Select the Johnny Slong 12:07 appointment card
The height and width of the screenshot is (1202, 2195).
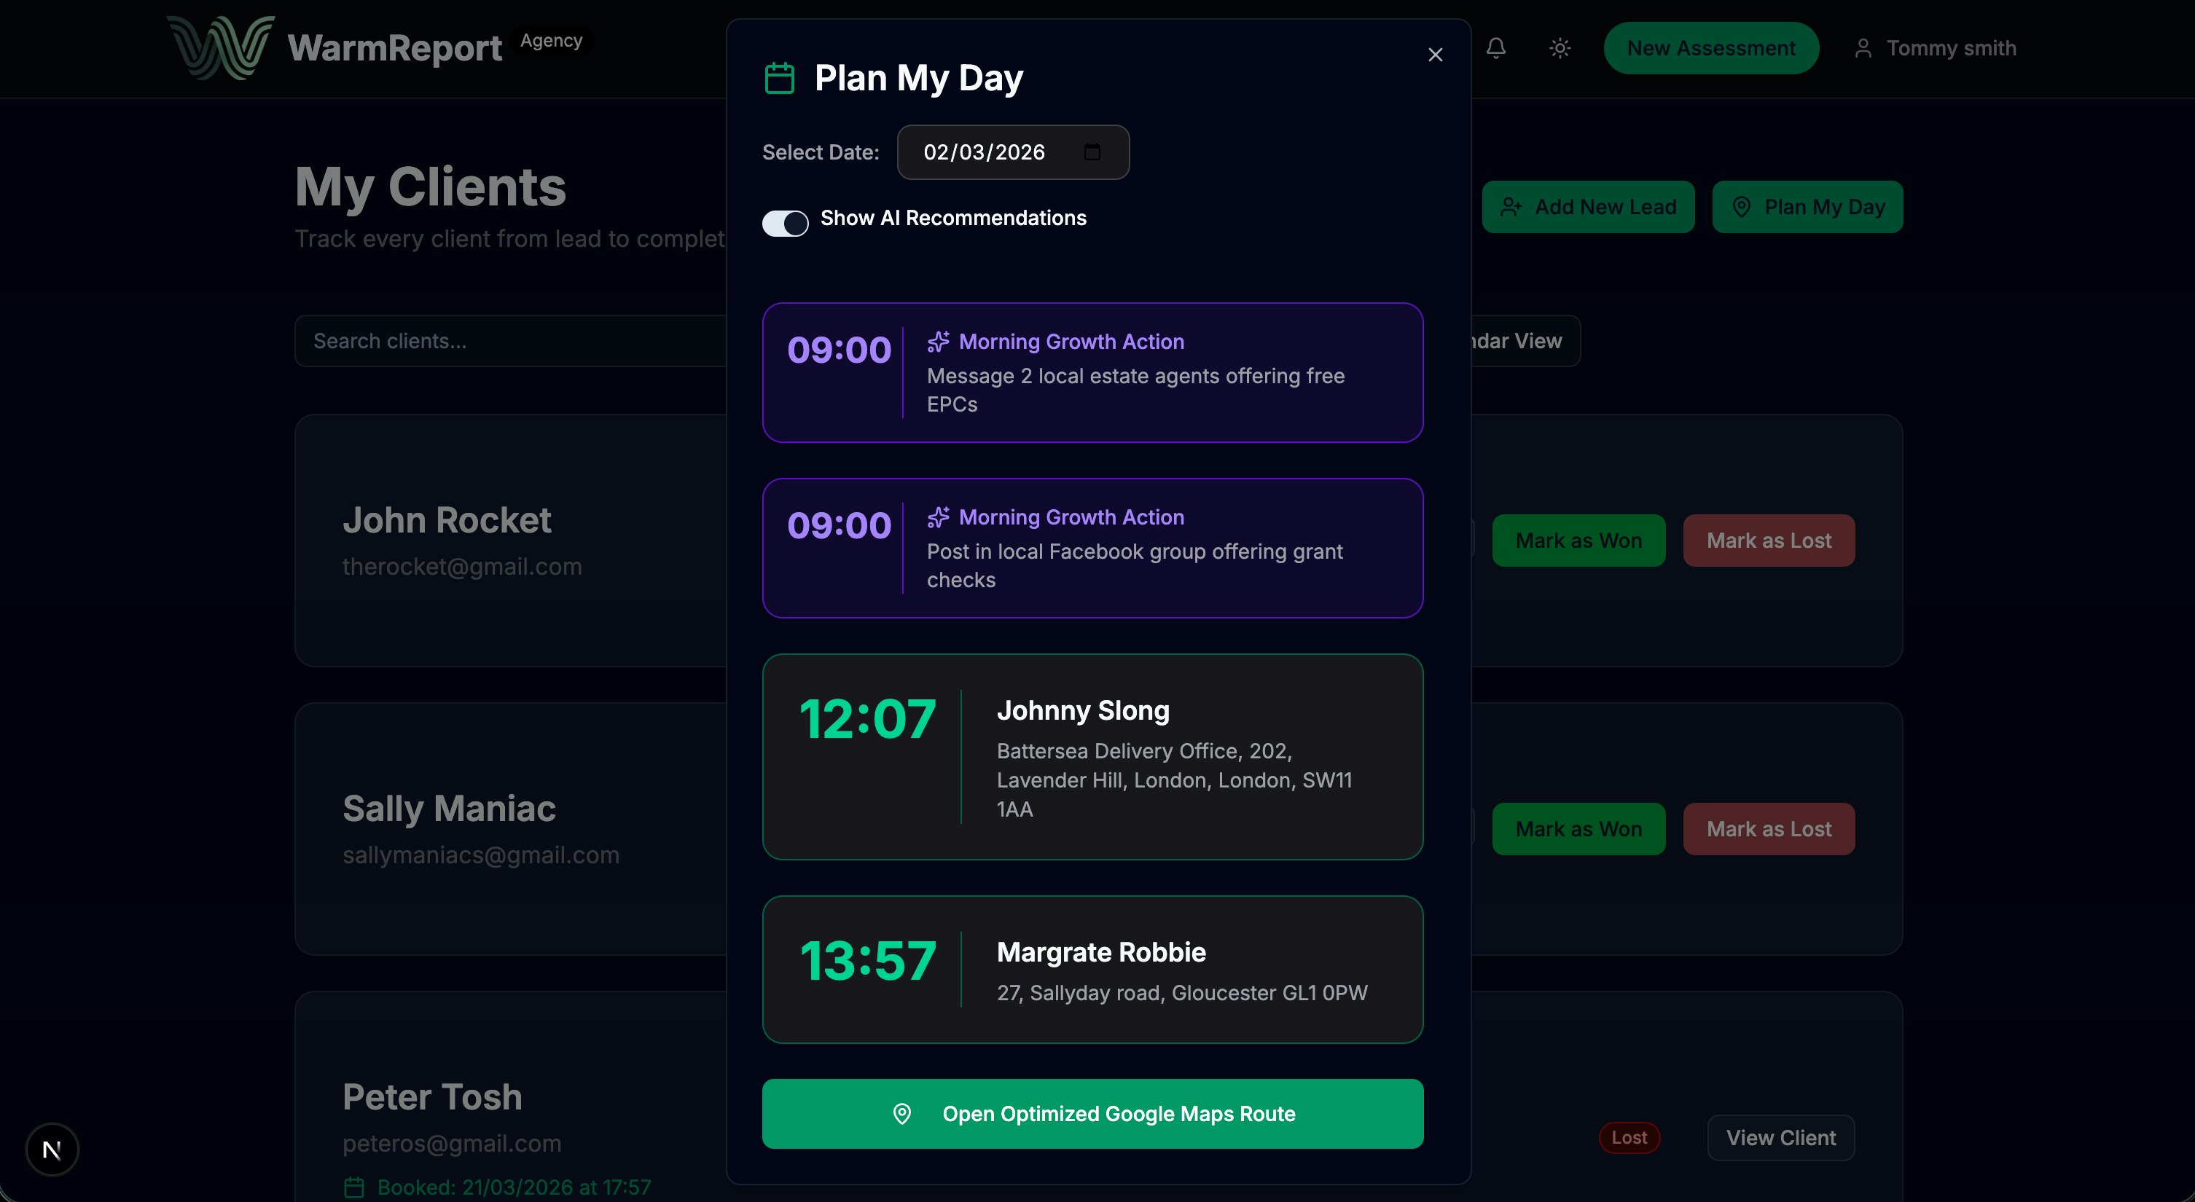click(1092, 756)
